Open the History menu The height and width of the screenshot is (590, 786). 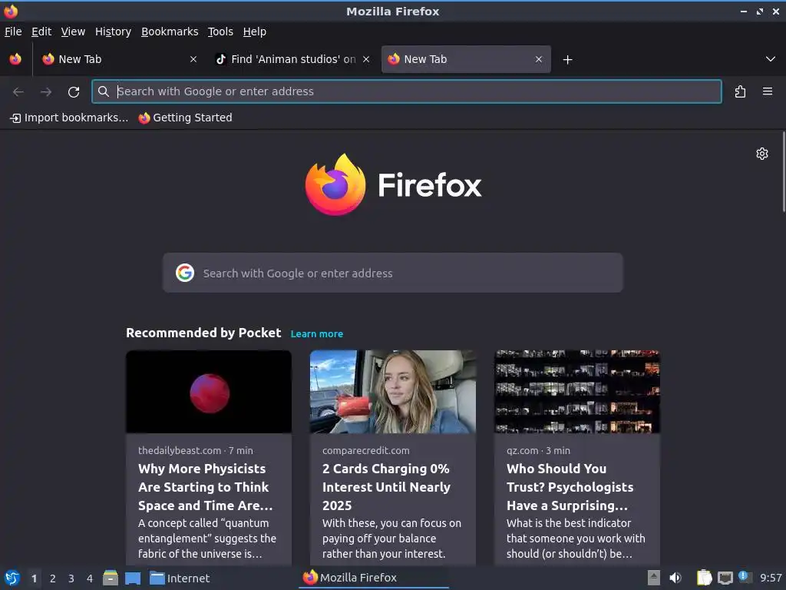(113, 31)
